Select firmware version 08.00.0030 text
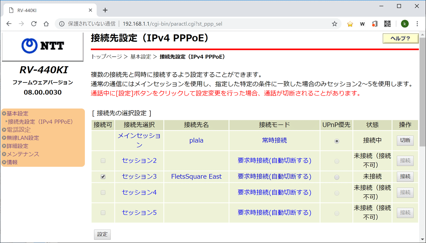 click(43, 92)
